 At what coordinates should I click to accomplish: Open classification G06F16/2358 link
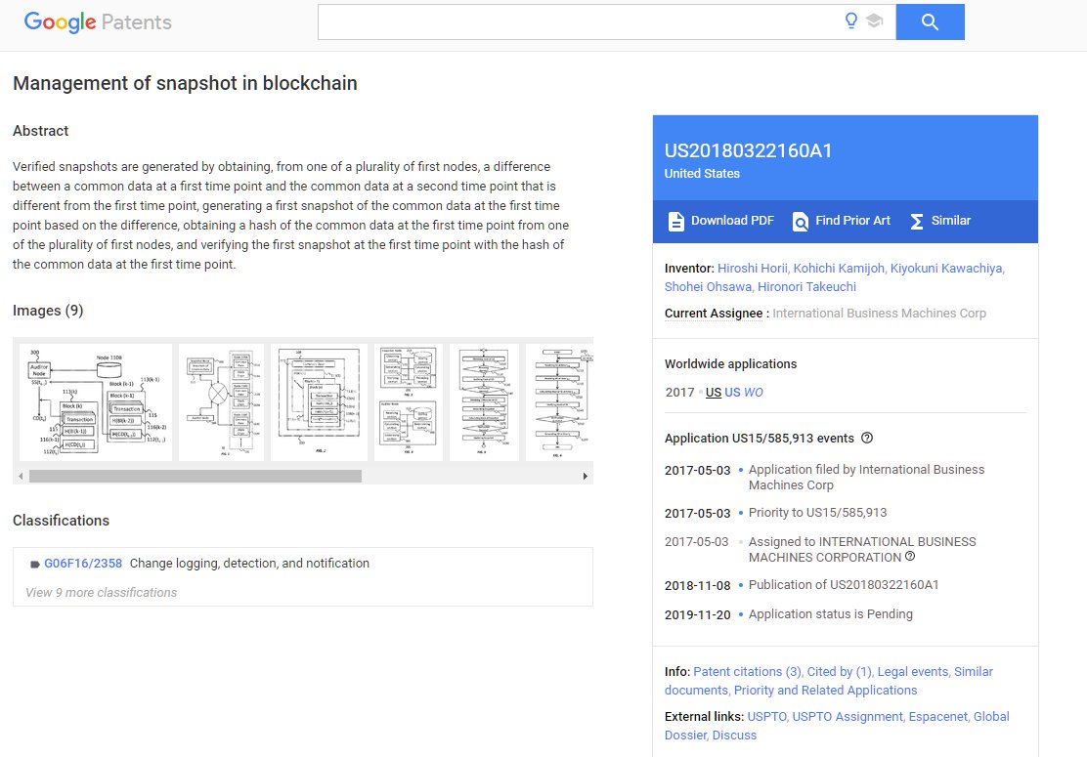(83, 563)
